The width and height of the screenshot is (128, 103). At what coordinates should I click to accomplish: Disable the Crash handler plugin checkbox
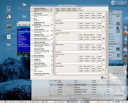pos(51,31)
